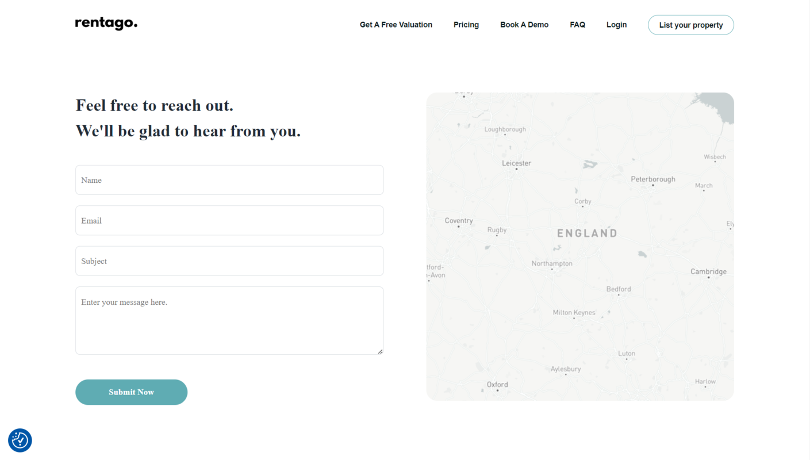Click Oxford on the map
This screenshot has width=810, height=460.
click(497, 384)
